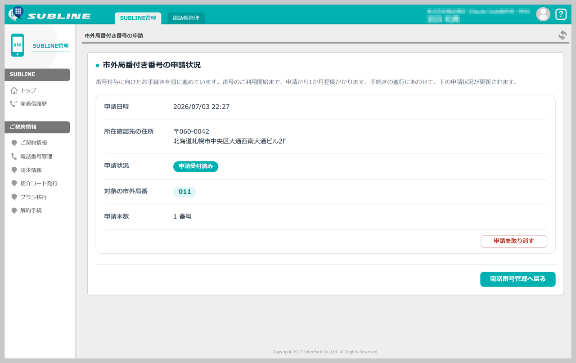This screenshot has width=576, height=363.
Task: Click the SUBLINE section header in sidebar
Action: (37, 75)
